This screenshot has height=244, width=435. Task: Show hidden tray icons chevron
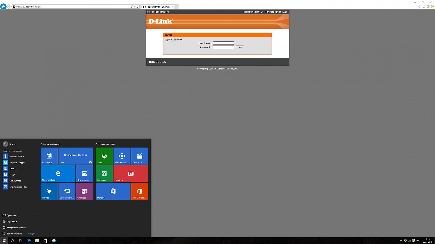401,241
